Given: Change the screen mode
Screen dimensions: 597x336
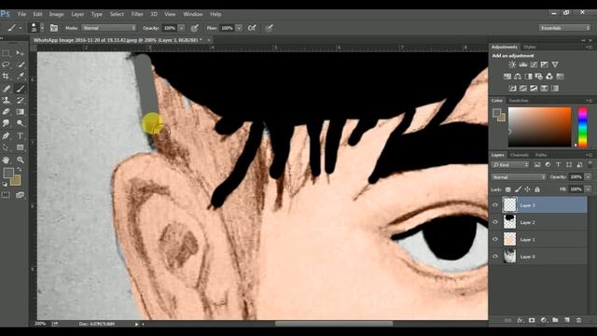Looking at the screenshot, I should coord(21,195).
